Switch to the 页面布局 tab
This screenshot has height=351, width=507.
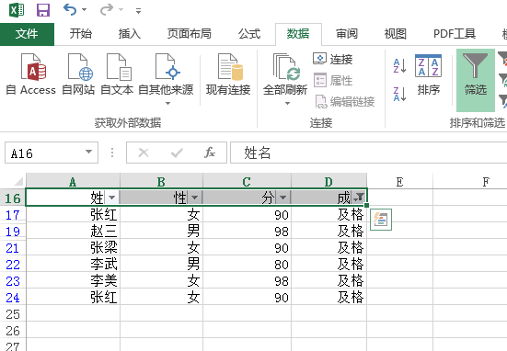190,34
